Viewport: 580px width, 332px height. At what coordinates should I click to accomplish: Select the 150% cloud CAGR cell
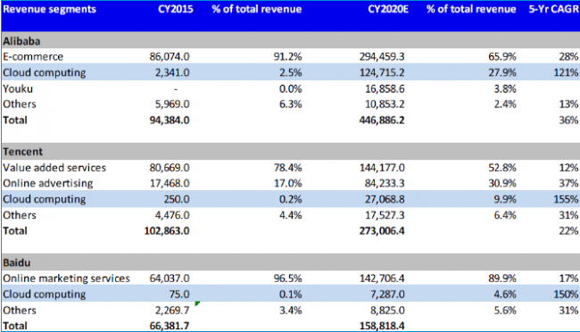[x=566, y=295]
